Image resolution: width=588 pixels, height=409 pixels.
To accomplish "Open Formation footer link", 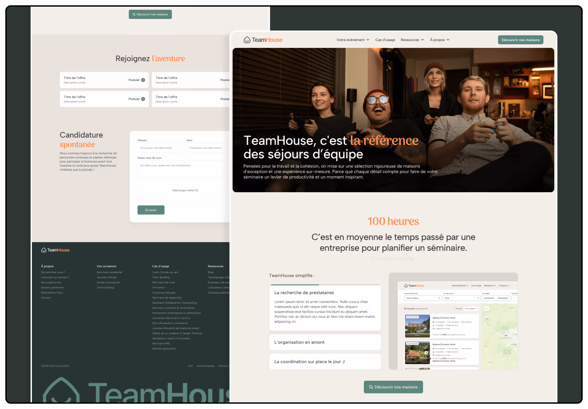I will click(x=159, y=287).
